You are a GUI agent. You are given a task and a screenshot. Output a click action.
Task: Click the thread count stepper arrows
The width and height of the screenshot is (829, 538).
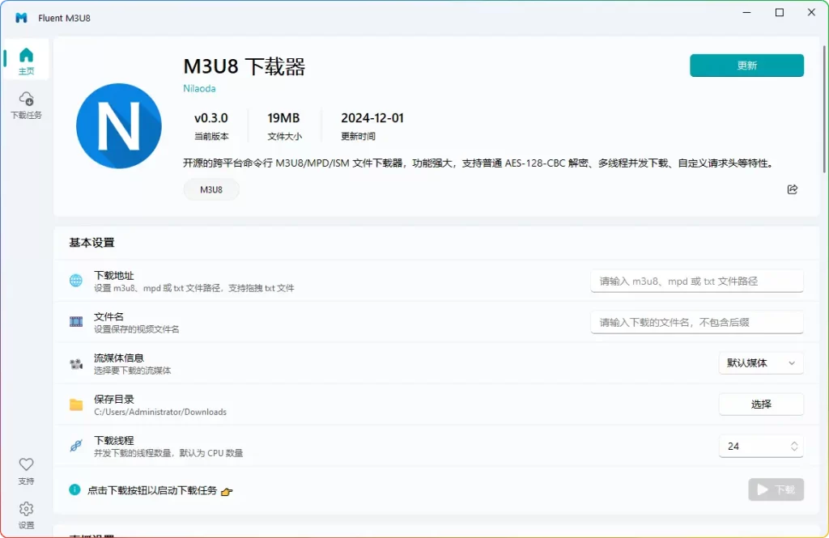(x=794, y=446)
